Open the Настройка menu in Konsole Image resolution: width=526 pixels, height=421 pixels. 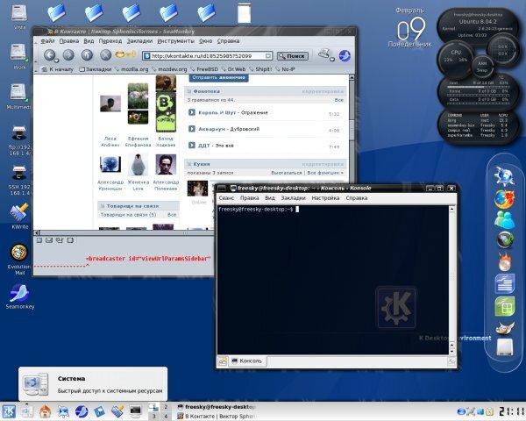[x=325, y=198]
